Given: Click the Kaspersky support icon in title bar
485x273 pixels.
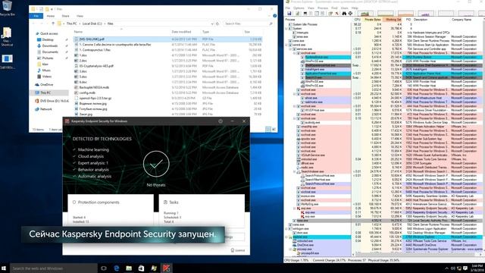Looking at the screenshot, I should [x=221, y=121].
